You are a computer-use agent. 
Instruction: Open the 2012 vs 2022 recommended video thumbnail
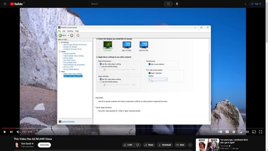click(x=208, y=145)
